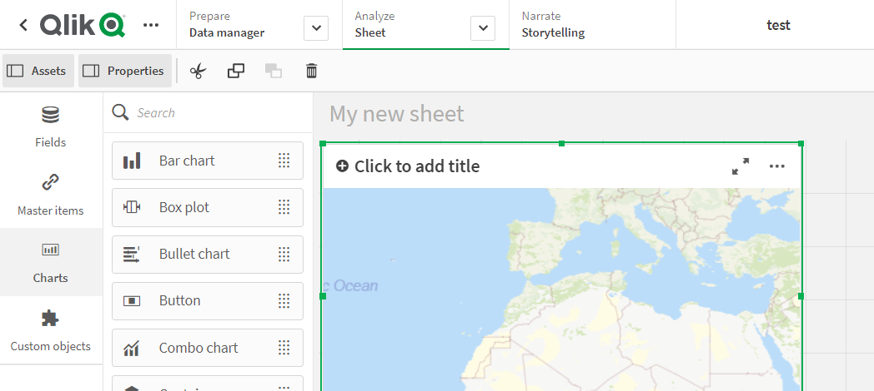874x391 pixels.
Task: Select Button from the chart list
Action: 208,301
